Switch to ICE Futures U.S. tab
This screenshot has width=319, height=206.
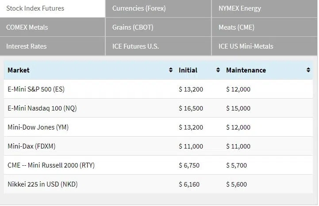pyautogui.click(x=158, y=46)
